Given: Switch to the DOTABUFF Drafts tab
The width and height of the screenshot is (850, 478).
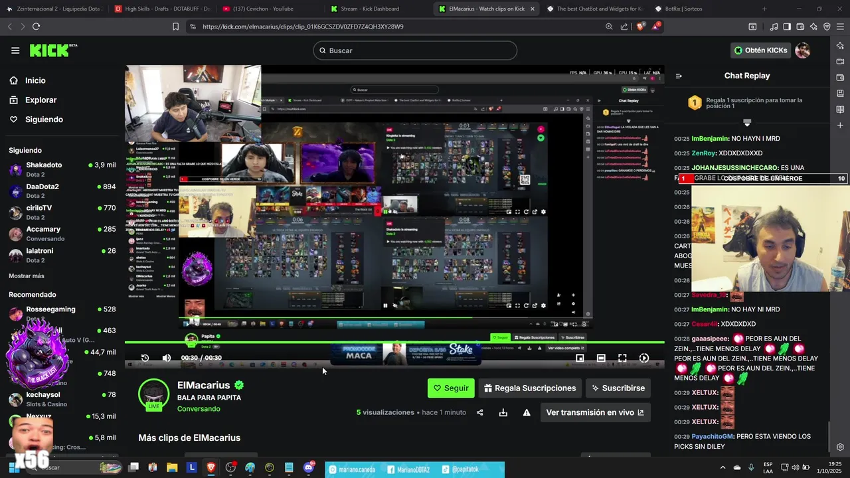Looking at the screenshot, I should tap(162, 9).
